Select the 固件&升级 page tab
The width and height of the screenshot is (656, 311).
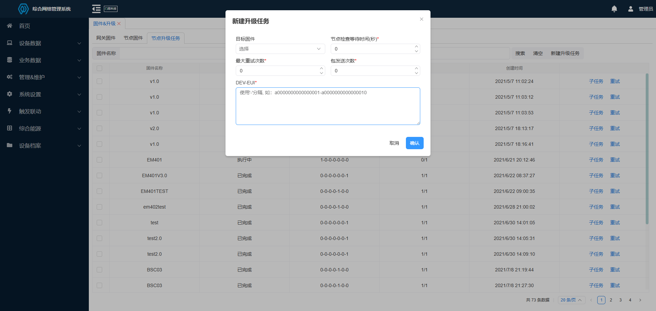click(105, 24)
